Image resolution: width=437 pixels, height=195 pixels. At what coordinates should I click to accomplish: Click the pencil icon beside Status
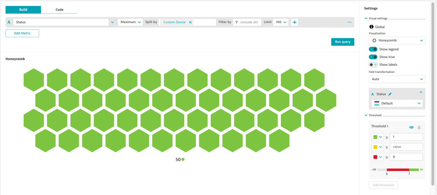tap(390, 94)
